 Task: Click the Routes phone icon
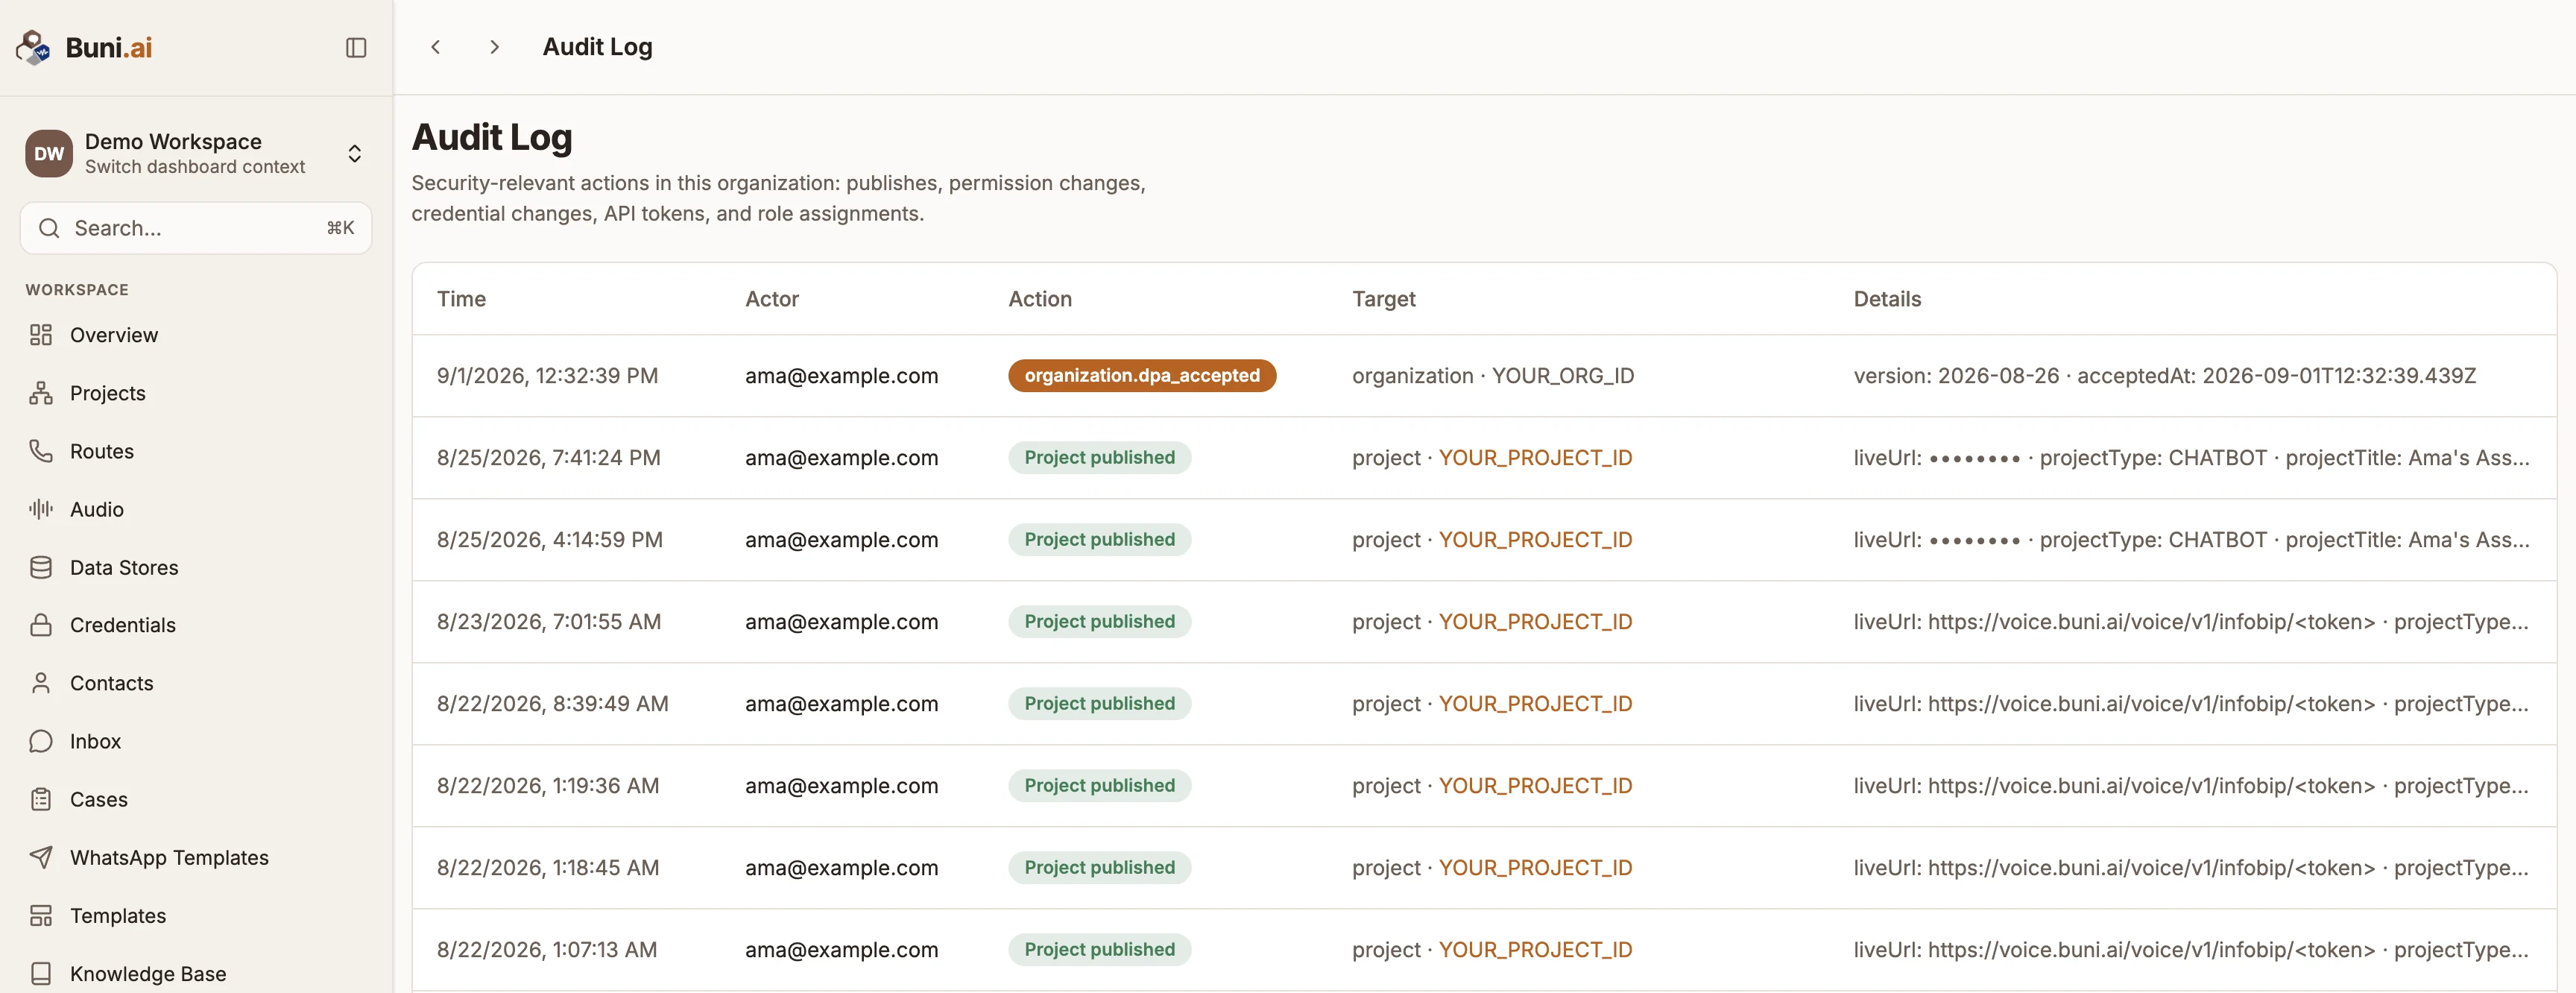coord(41,451)
